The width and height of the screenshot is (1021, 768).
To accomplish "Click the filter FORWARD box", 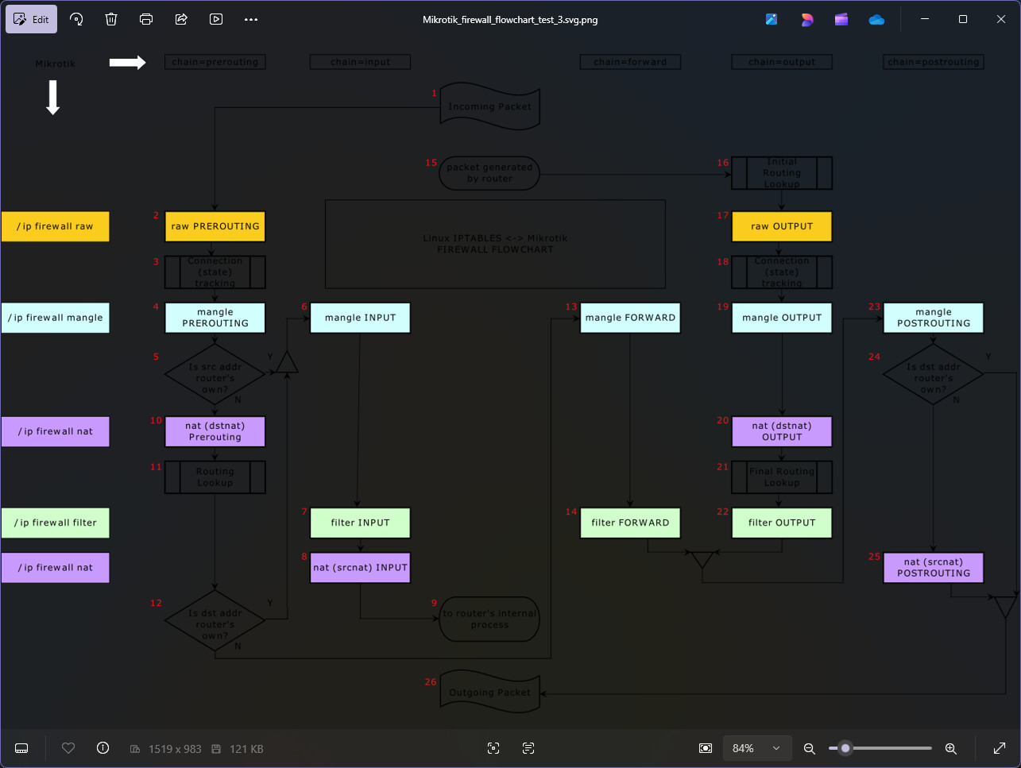I will [x=630, y=523].
